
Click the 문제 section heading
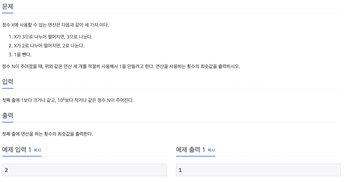point(8,7)
